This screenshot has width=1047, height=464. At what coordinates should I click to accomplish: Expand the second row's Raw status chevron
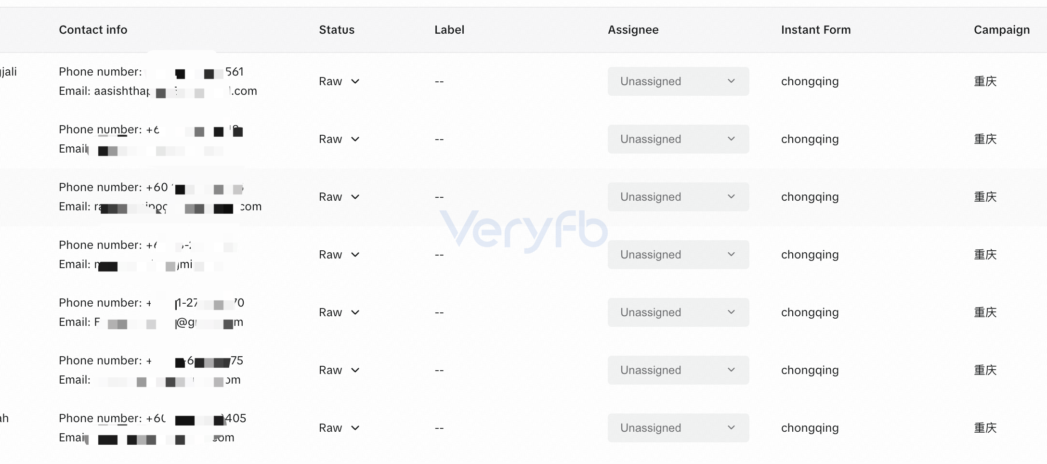tap(355, 139)
